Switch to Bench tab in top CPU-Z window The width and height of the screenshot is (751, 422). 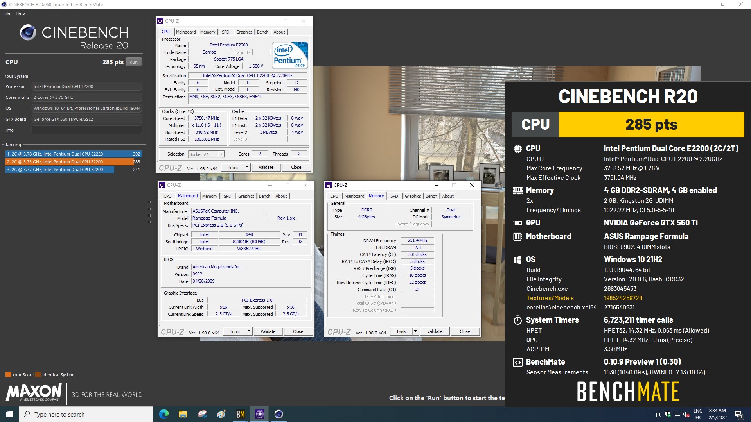262,32
